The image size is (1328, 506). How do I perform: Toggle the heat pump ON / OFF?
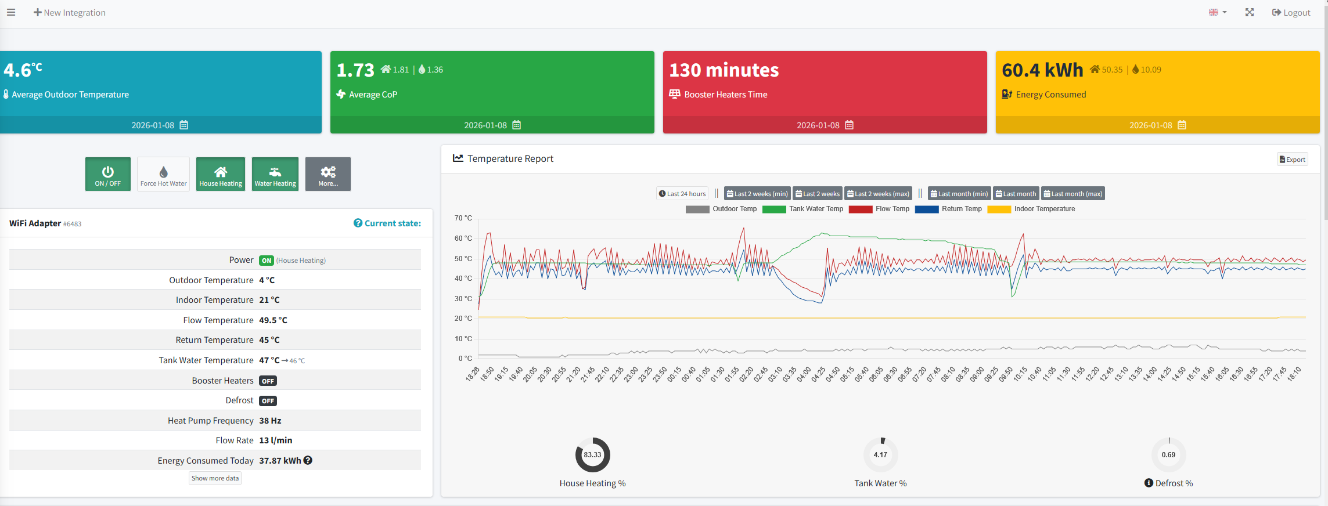[108, 174]
